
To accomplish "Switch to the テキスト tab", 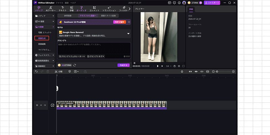I will [63, 9].
